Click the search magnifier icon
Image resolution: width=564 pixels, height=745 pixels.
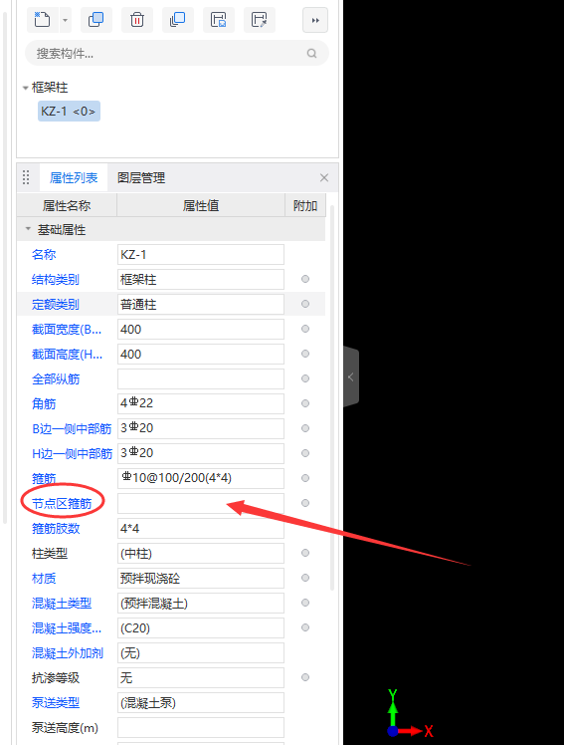click(311, 53)
